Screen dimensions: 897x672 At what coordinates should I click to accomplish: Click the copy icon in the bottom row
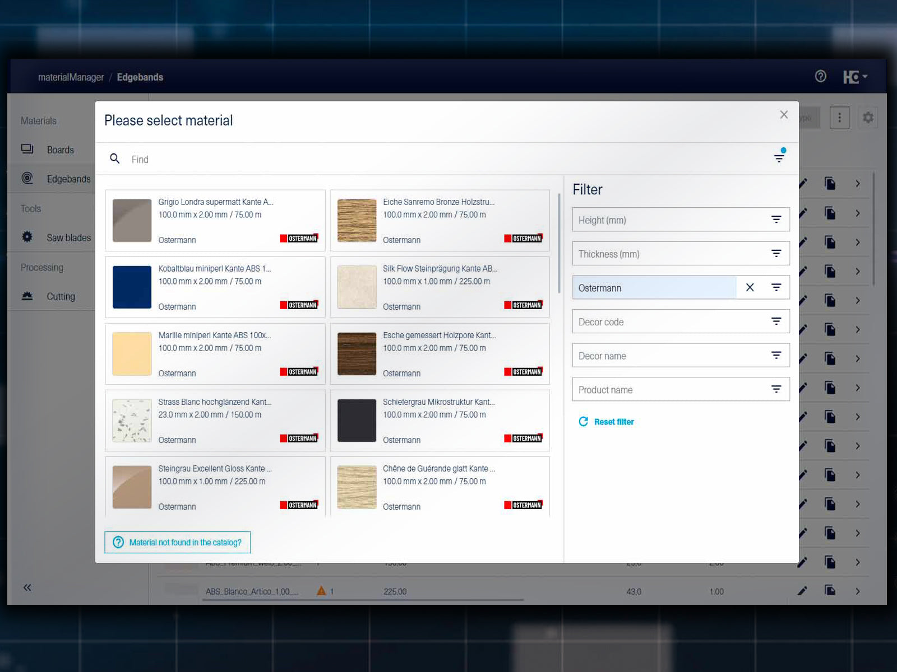point(830,591)
